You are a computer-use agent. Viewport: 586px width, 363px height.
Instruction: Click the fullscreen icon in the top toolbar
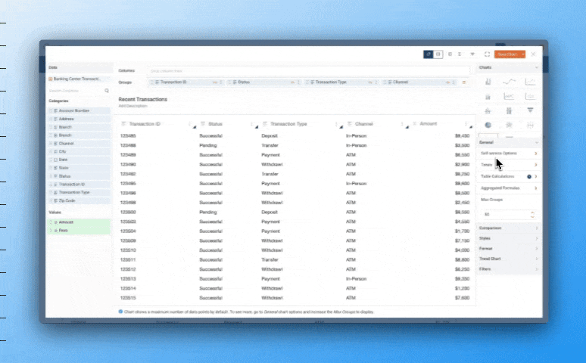tap(487, 54)
